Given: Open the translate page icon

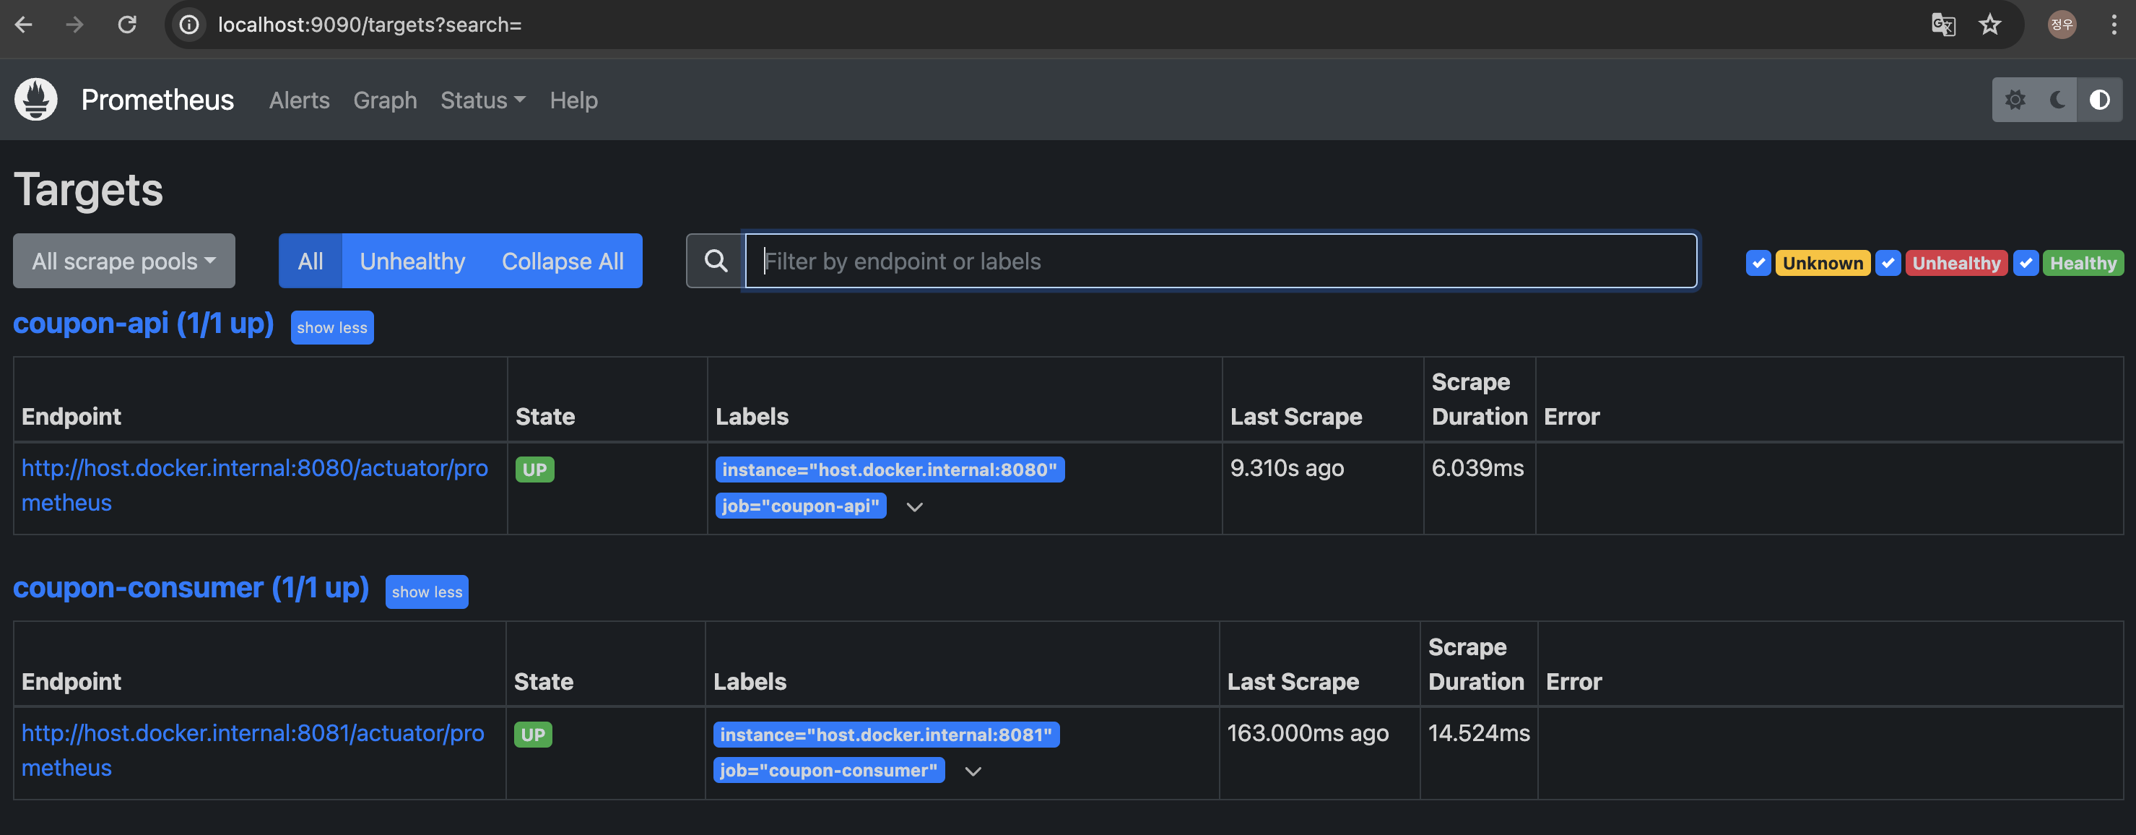Looking at the screenshot, I should pyautogui.click(x=1942, y=25).
